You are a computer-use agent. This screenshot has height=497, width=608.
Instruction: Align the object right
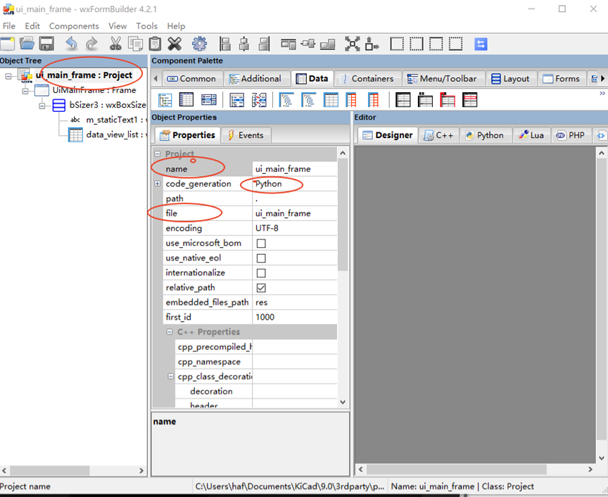tap(264, 44)
